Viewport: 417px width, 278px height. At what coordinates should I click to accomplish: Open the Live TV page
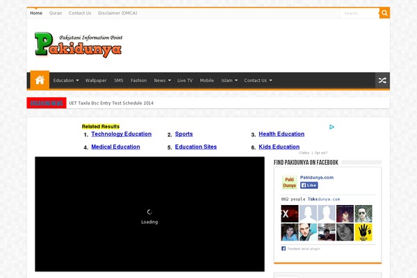[x=185, y=81]
